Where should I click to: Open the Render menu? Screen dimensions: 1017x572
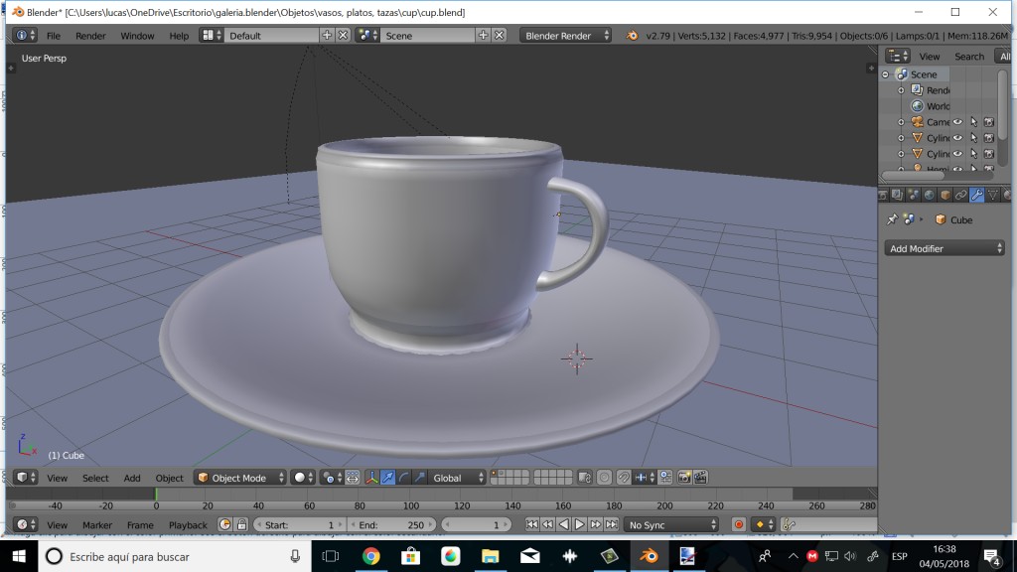coord(90,35)
